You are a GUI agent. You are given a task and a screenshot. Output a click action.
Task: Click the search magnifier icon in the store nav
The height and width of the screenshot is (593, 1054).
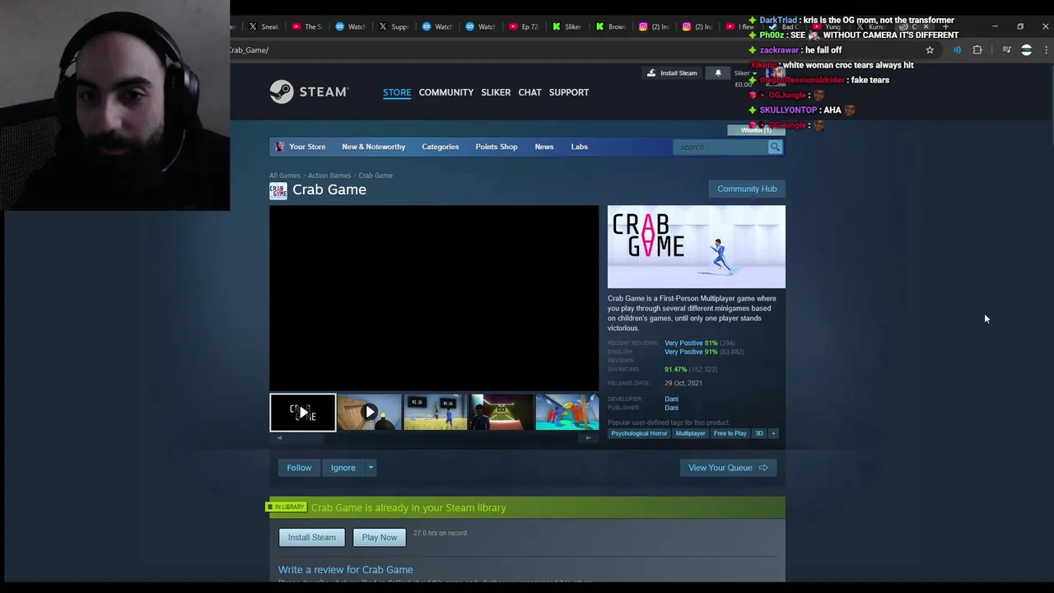775,147
